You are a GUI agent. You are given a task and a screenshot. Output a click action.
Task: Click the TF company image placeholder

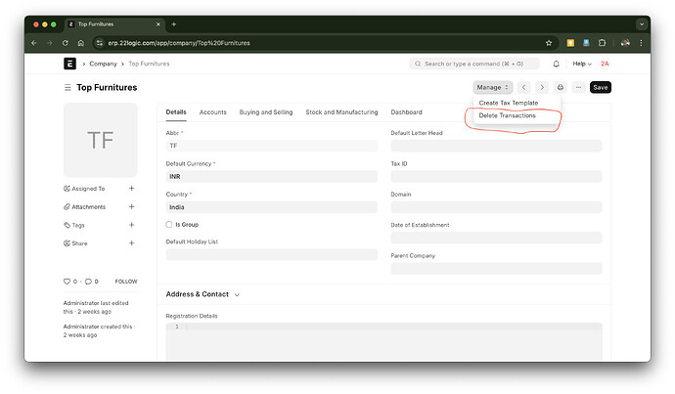coord(101,140)
